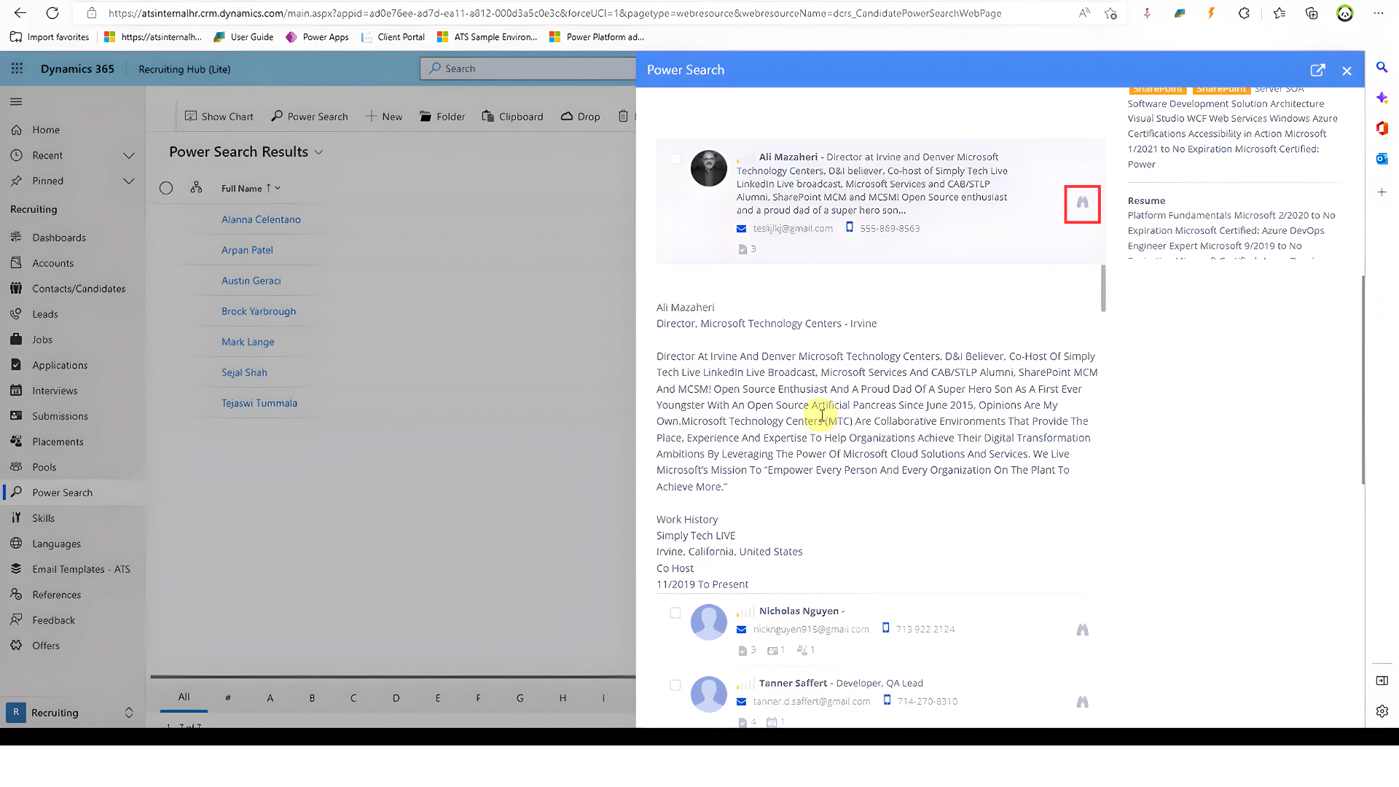Viewport: 1399px width, 787px height.
Task: Open Power Search popout window icon
Action: 1317,70
